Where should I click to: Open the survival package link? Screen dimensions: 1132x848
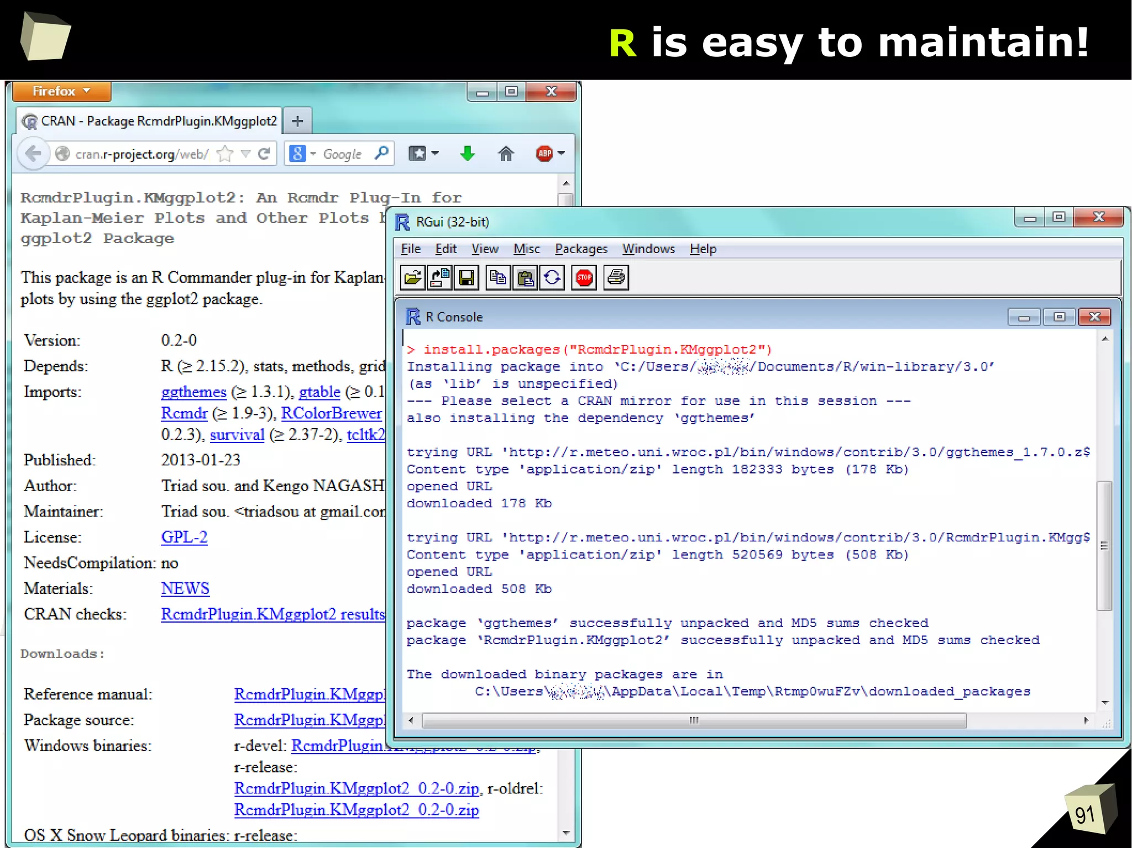[237, 434]
